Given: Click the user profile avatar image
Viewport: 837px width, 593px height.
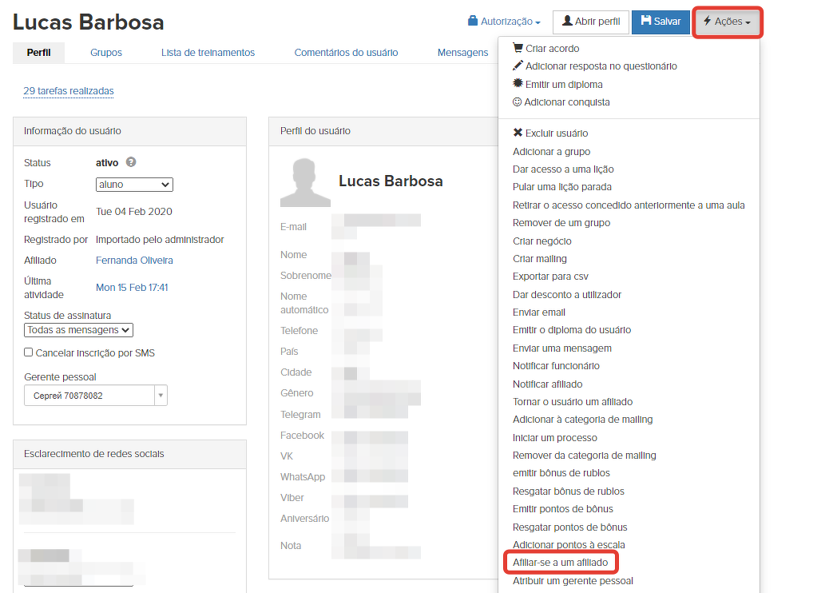Looking at the screenshot, I should click(305, 182).
